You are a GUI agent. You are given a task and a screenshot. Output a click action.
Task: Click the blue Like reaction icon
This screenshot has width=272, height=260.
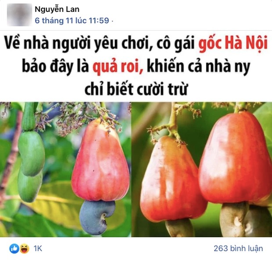(14, 249)
